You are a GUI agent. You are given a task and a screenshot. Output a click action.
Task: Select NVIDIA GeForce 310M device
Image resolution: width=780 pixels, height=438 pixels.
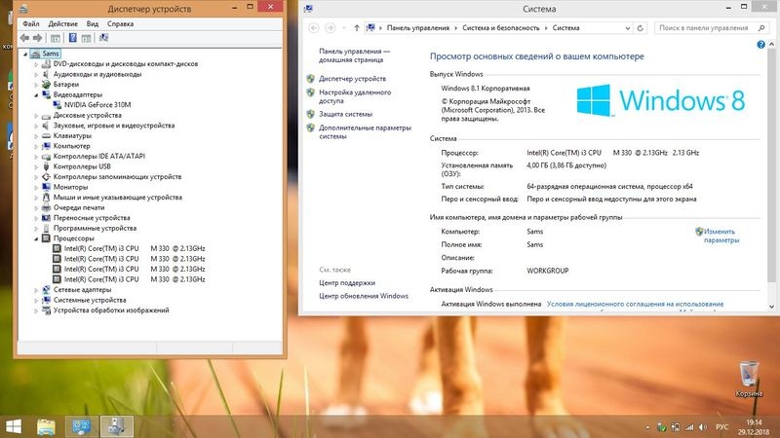tap(97, 105)
